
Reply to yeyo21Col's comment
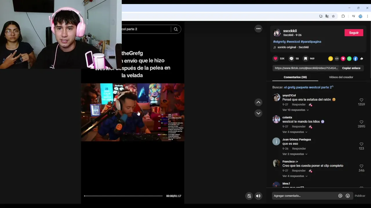click(299, 105)
